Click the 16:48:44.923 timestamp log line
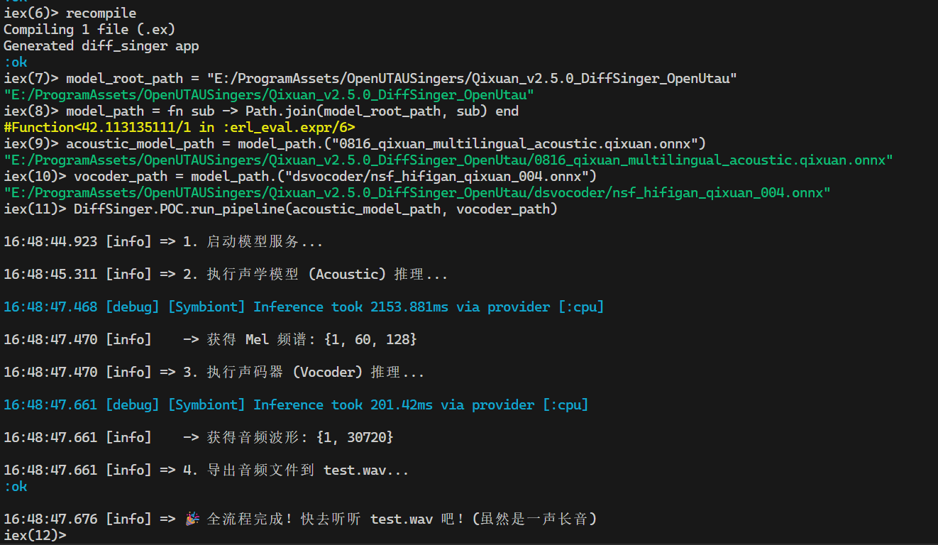This screenshot has height=545, width=938. coord(51,242)
